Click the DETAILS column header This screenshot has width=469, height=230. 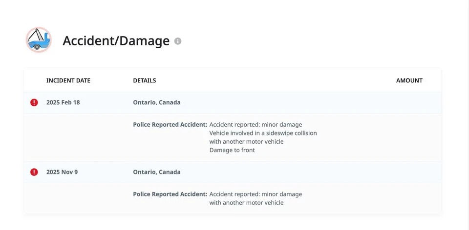(145, 80)
